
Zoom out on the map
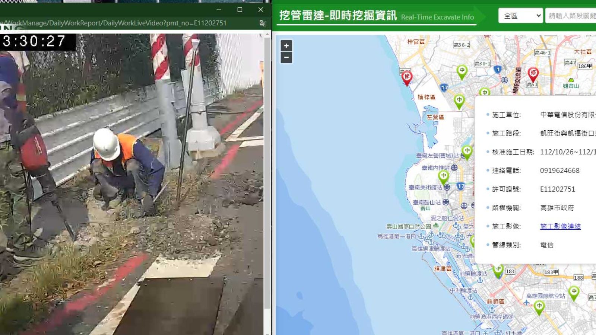[x=286, y=58]
